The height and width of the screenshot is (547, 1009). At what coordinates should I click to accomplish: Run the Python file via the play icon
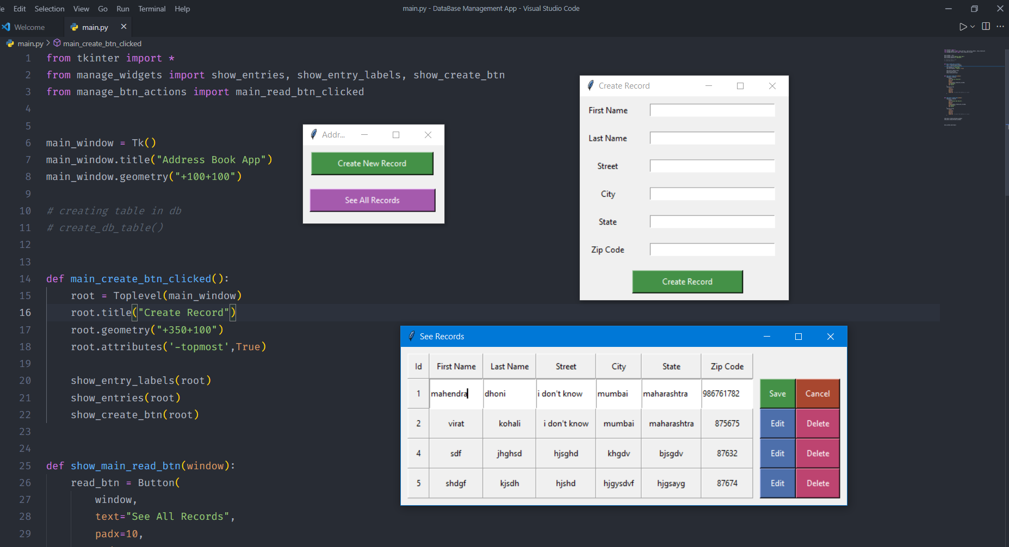(x=962, y=26)
